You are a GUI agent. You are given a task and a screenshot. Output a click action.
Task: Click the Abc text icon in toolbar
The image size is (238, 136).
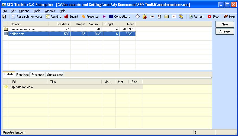(x=152, y=17)
